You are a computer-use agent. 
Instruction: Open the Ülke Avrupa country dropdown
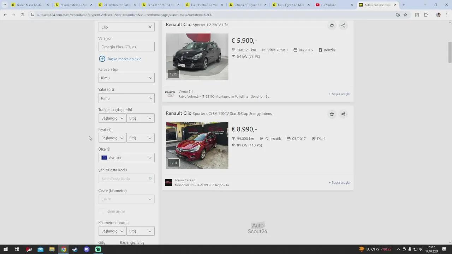point(126,158)
